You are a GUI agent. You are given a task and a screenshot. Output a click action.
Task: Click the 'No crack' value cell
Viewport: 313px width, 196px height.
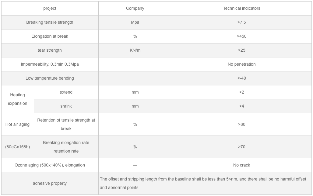[241, 165]
